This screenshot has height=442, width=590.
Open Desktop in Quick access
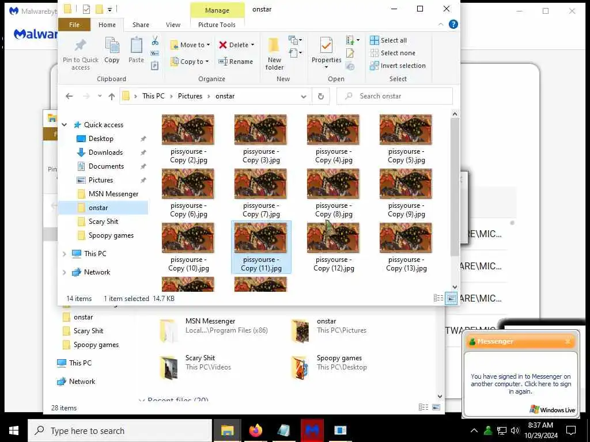tap(101, 139)
